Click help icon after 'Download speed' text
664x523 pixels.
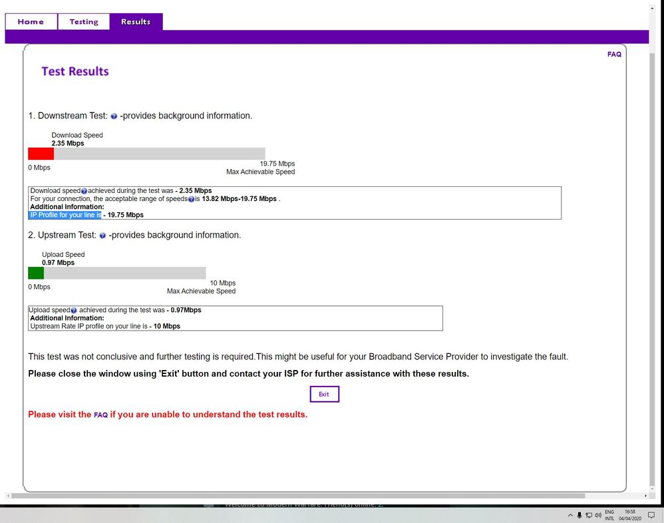(84, 191)
